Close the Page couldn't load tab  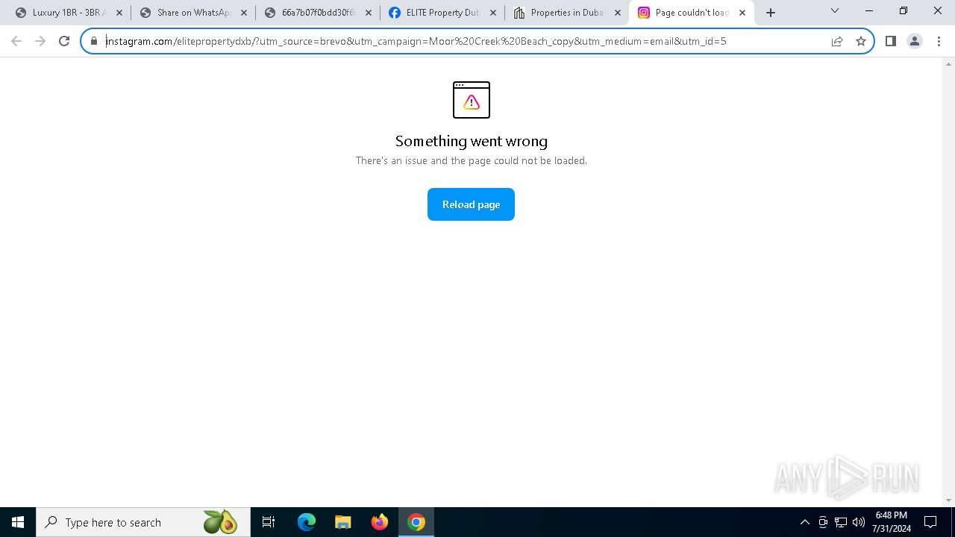pyautogui.click(x=742, y=13)
